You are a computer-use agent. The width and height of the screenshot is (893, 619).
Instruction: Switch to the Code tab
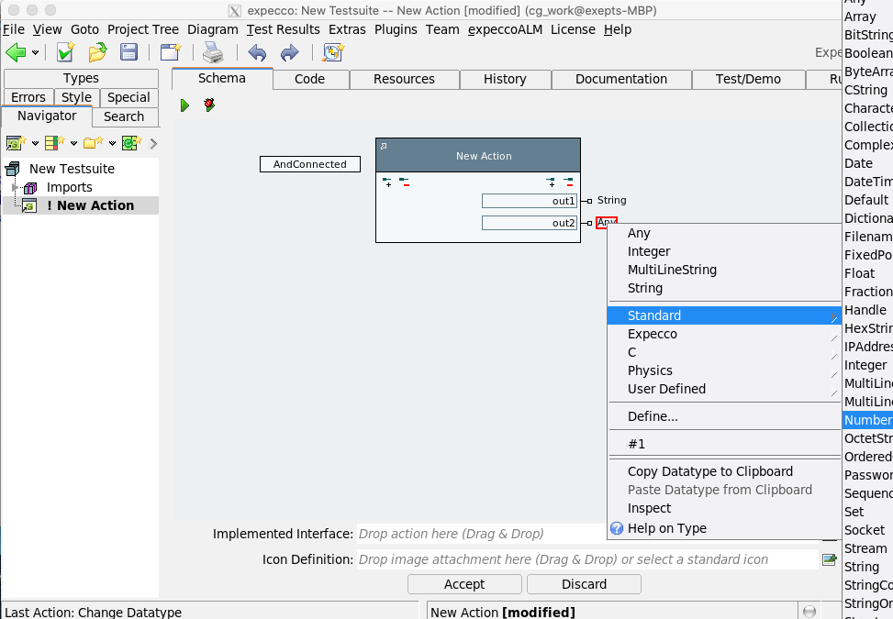coord(309,79)
